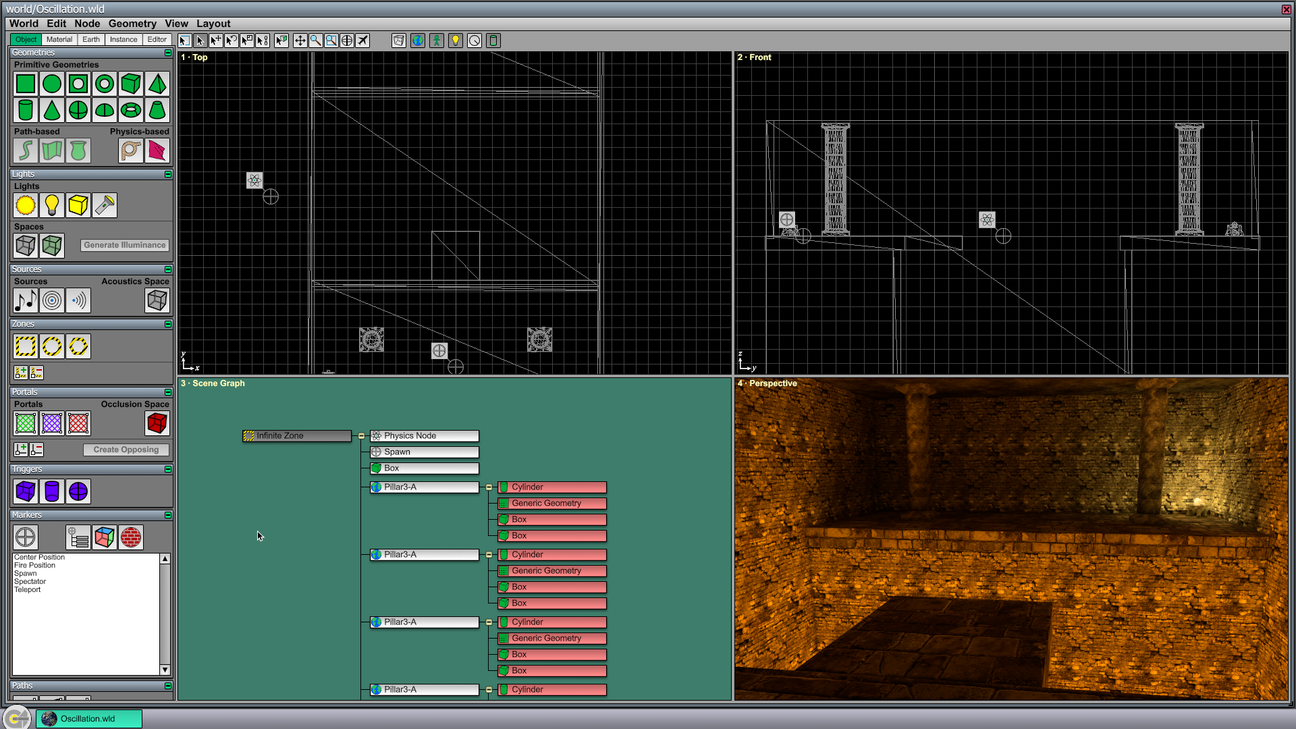The image size is (1296, 729).
Task: Toggle the magnifier zoom tool in toolbar
Action: tap(316, 40)
